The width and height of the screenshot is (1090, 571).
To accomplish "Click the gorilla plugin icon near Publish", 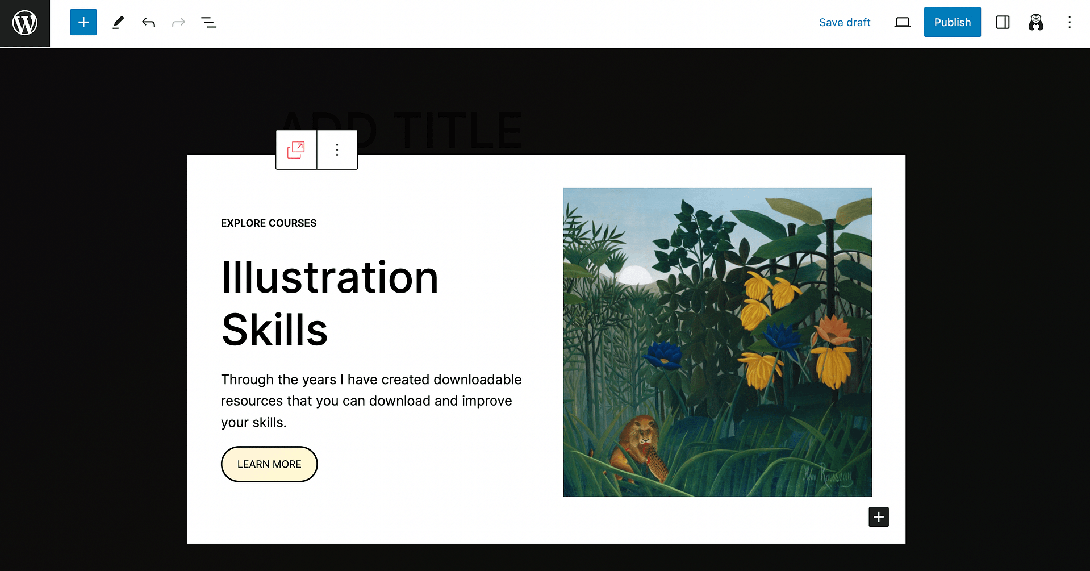I will (x=1035, y=22).
